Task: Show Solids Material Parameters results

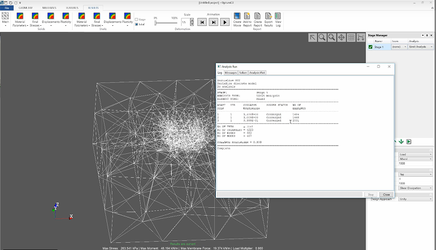Action: click(x=20, y=19)
